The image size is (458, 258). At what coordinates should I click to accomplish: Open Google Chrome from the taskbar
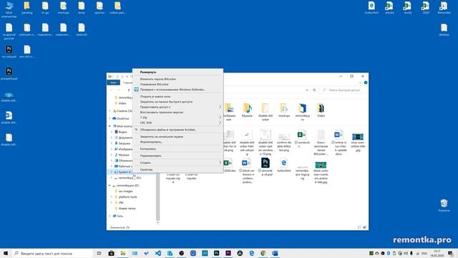(x=263, y=253)
